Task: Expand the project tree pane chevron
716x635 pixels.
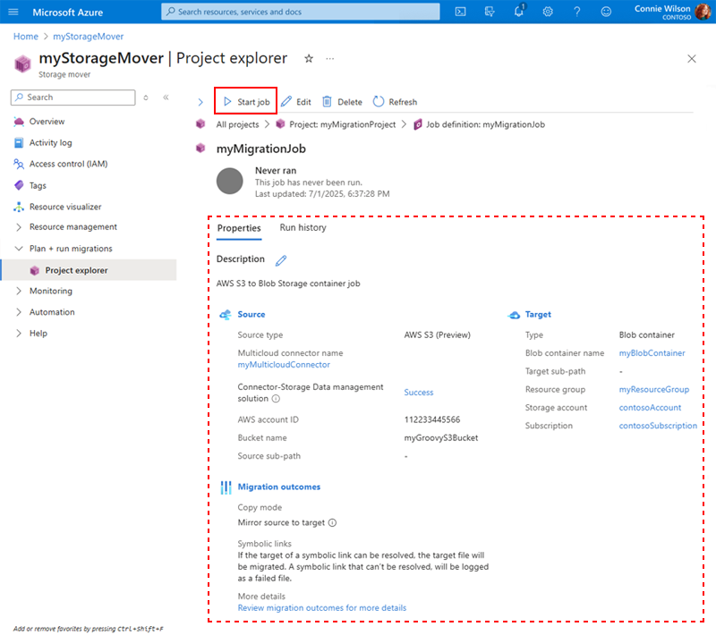Action: (x=200, y=102)
